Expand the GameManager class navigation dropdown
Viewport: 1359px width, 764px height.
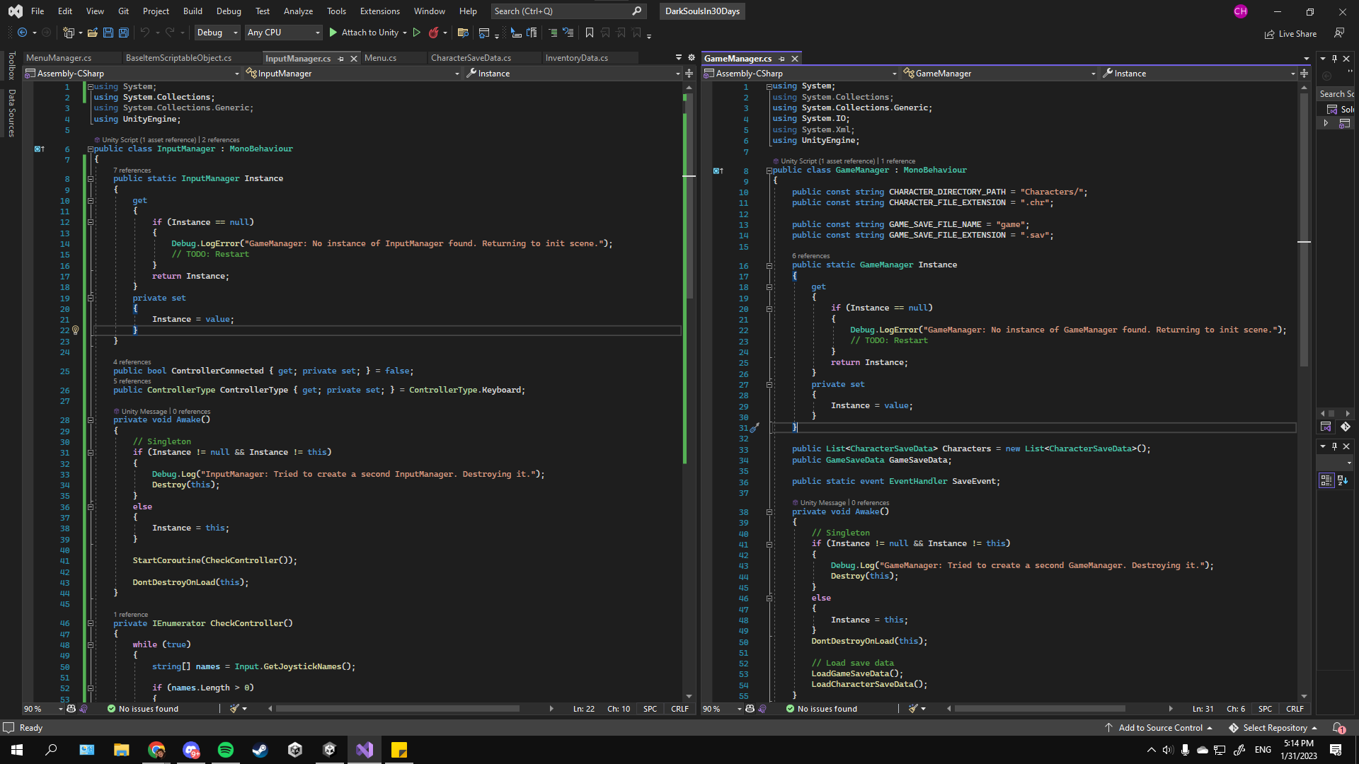(x=1093, y=74)
